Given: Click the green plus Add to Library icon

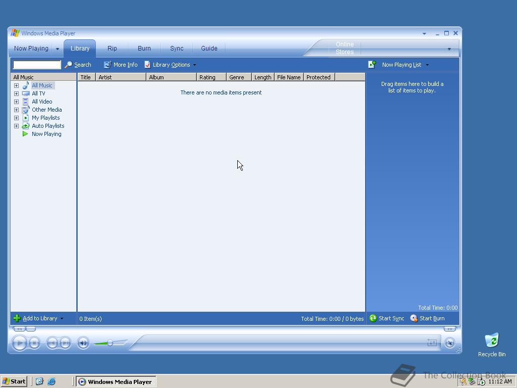Looking at the screenshot, I should click(17, 318).
